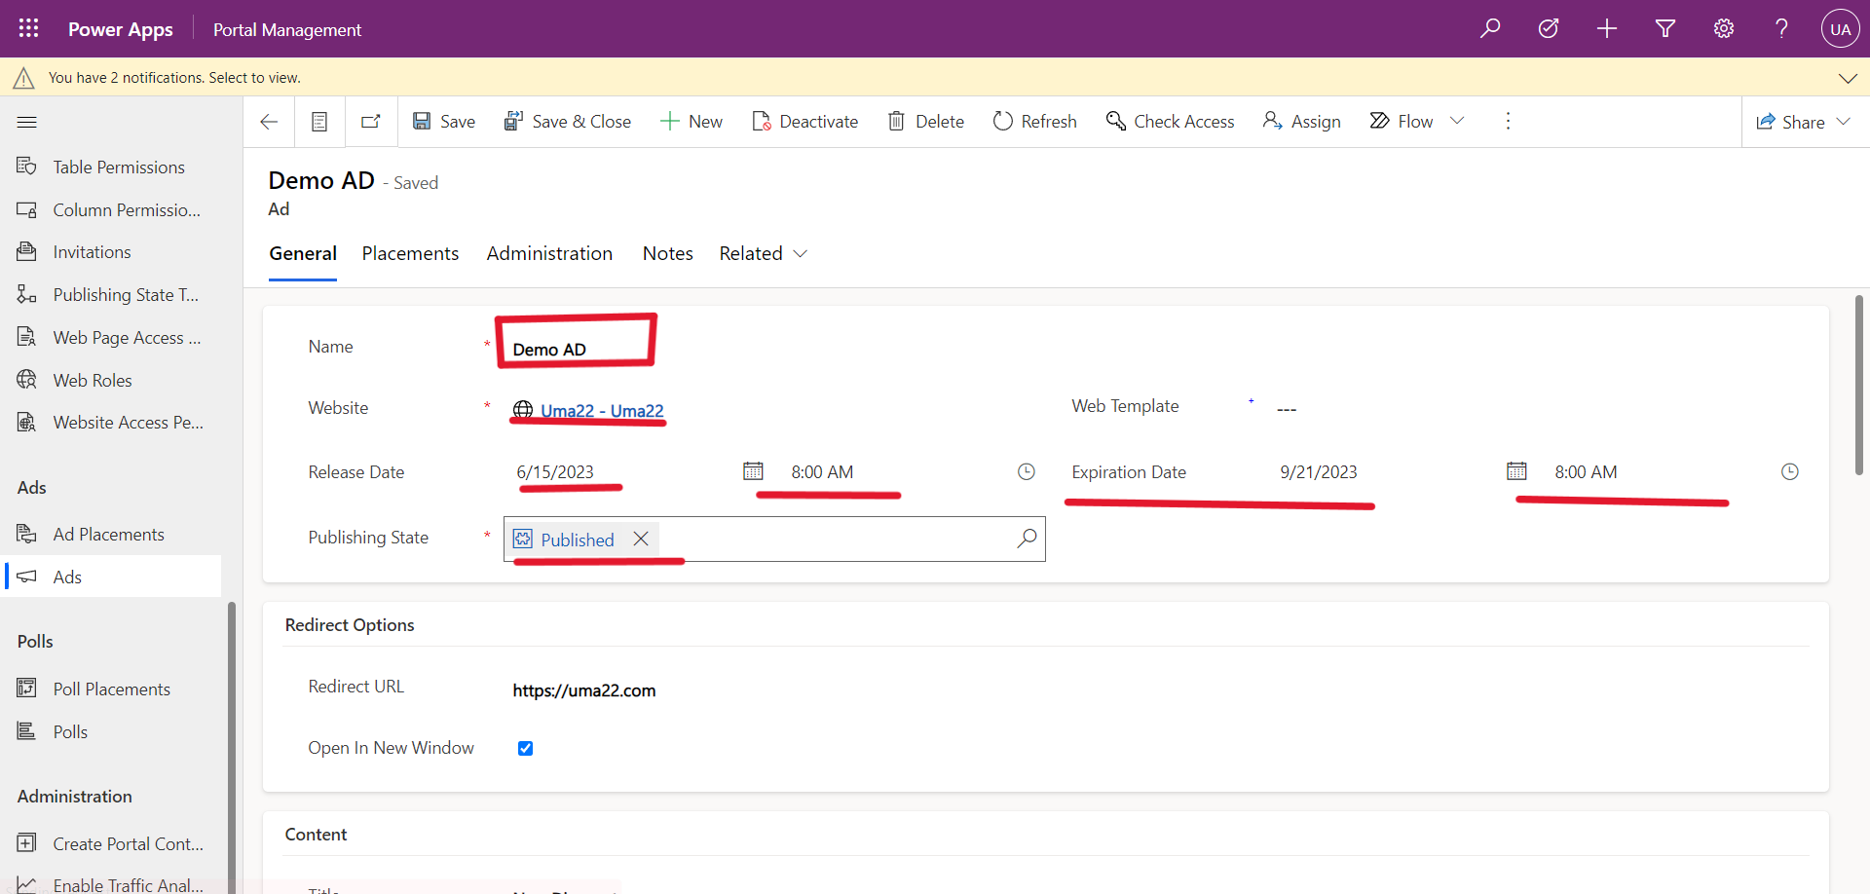
Task: Delete the ad record
Action: click(x=925, y=122)
